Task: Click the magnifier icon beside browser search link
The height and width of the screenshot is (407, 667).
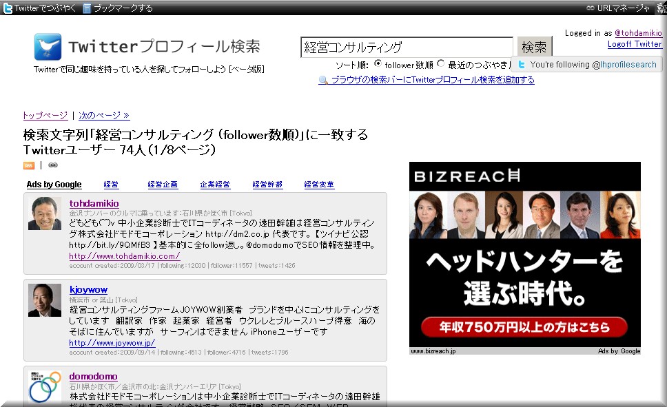Action: point(323,80)
